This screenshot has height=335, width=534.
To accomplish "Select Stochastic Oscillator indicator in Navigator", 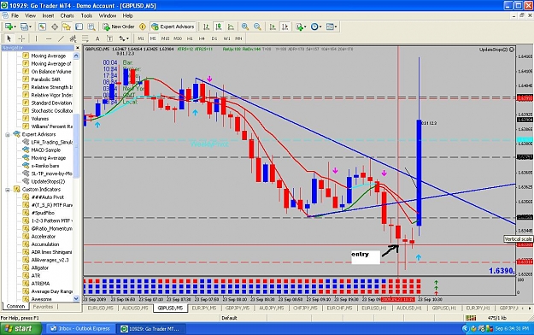I will click(52, 111).
